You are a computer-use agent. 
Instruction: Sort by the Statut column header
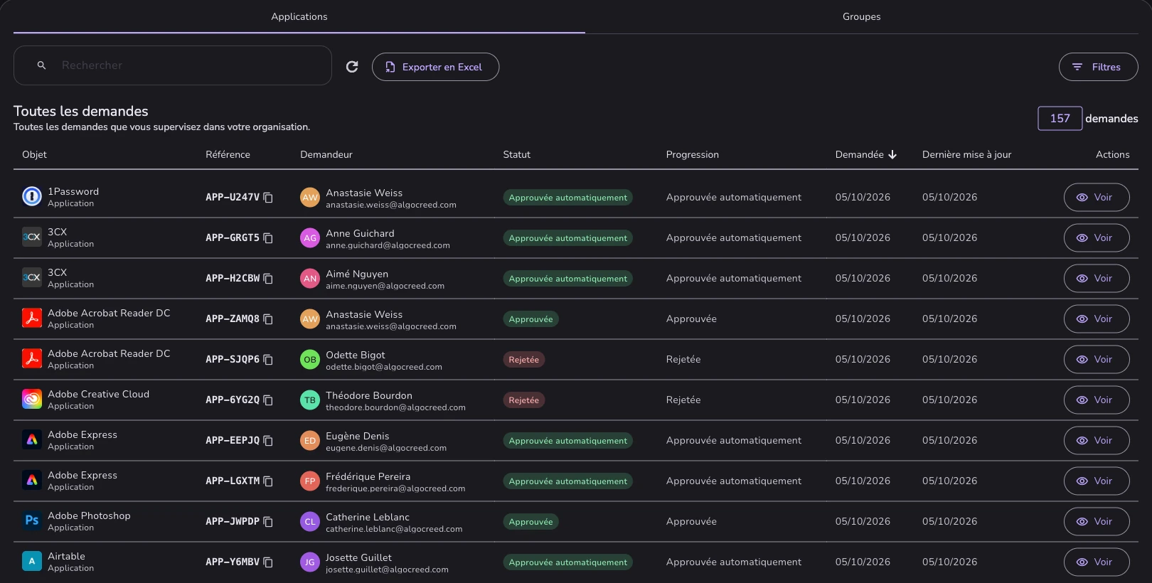click(516, 154)
